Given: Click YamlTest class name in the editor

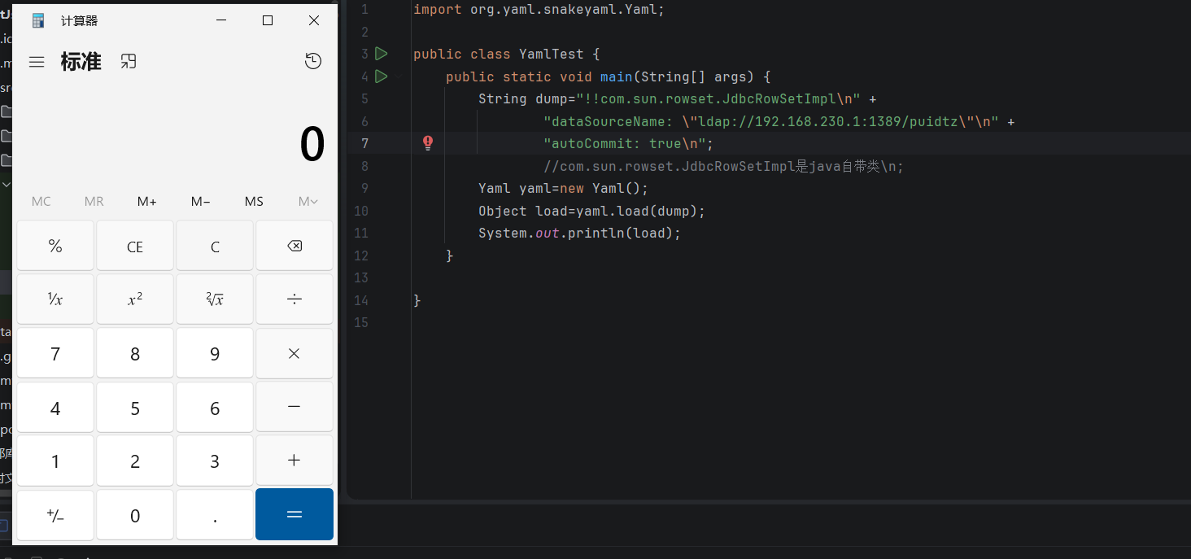Looking at the screenshot, I should coord(551,55).
